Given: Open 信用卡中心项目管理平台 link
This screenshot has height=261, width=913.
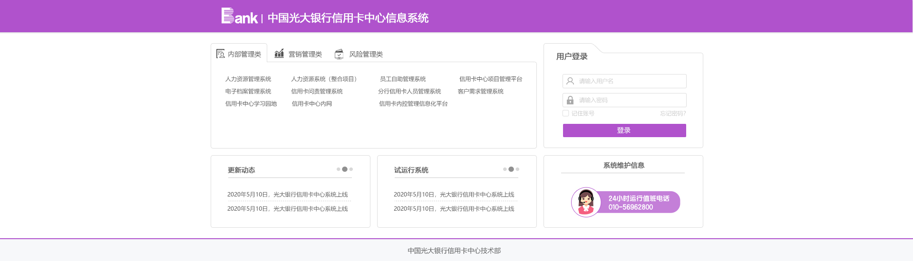Looking at the screenshot, I should (x=491, y=79).
